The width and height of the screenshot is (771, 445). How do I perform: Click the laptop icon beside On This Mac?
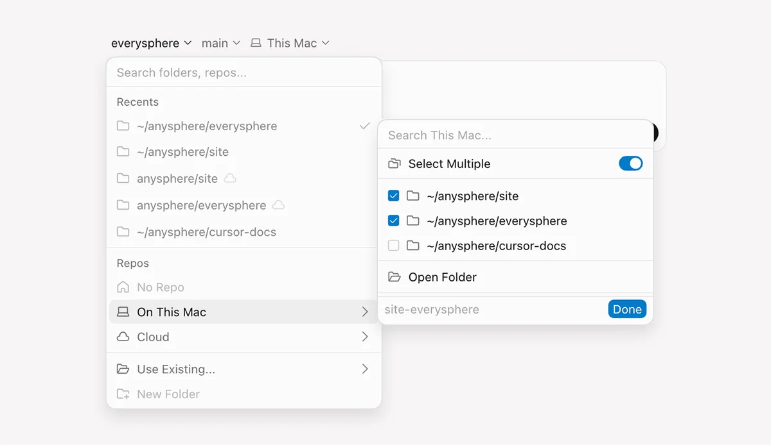(x=123, y=312)
